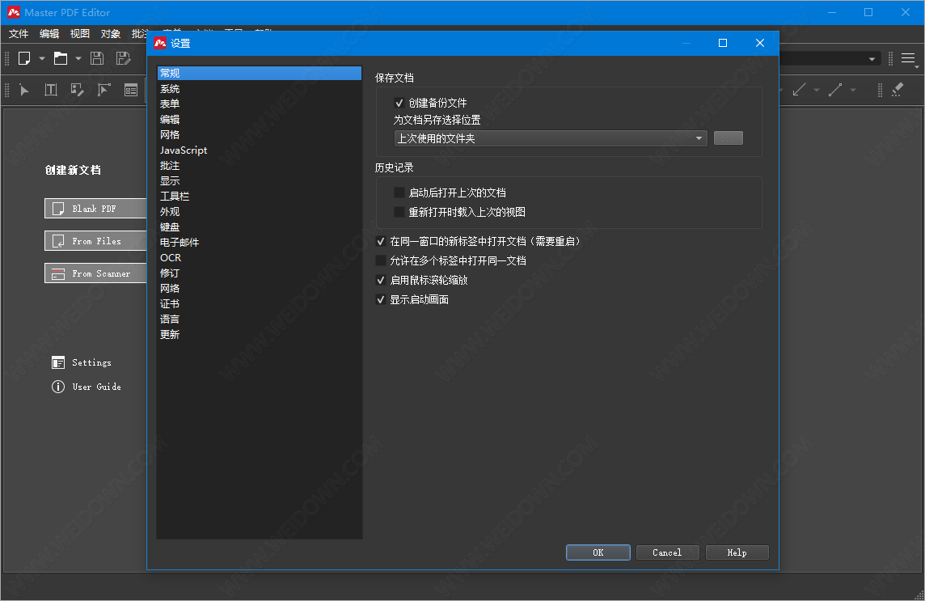Screen dimensions: 925x601
Task: Enable 重新打开时载入上次的视图 checkbox
Action: point(399,212)
